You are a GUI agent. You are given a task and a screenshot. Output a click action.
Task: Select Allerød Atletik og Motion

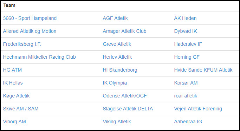[30, 31]
